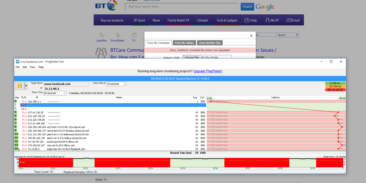The image size is (366, 183).
Task: Click IP address 74.119.79.155
Action: coord(36,142)
